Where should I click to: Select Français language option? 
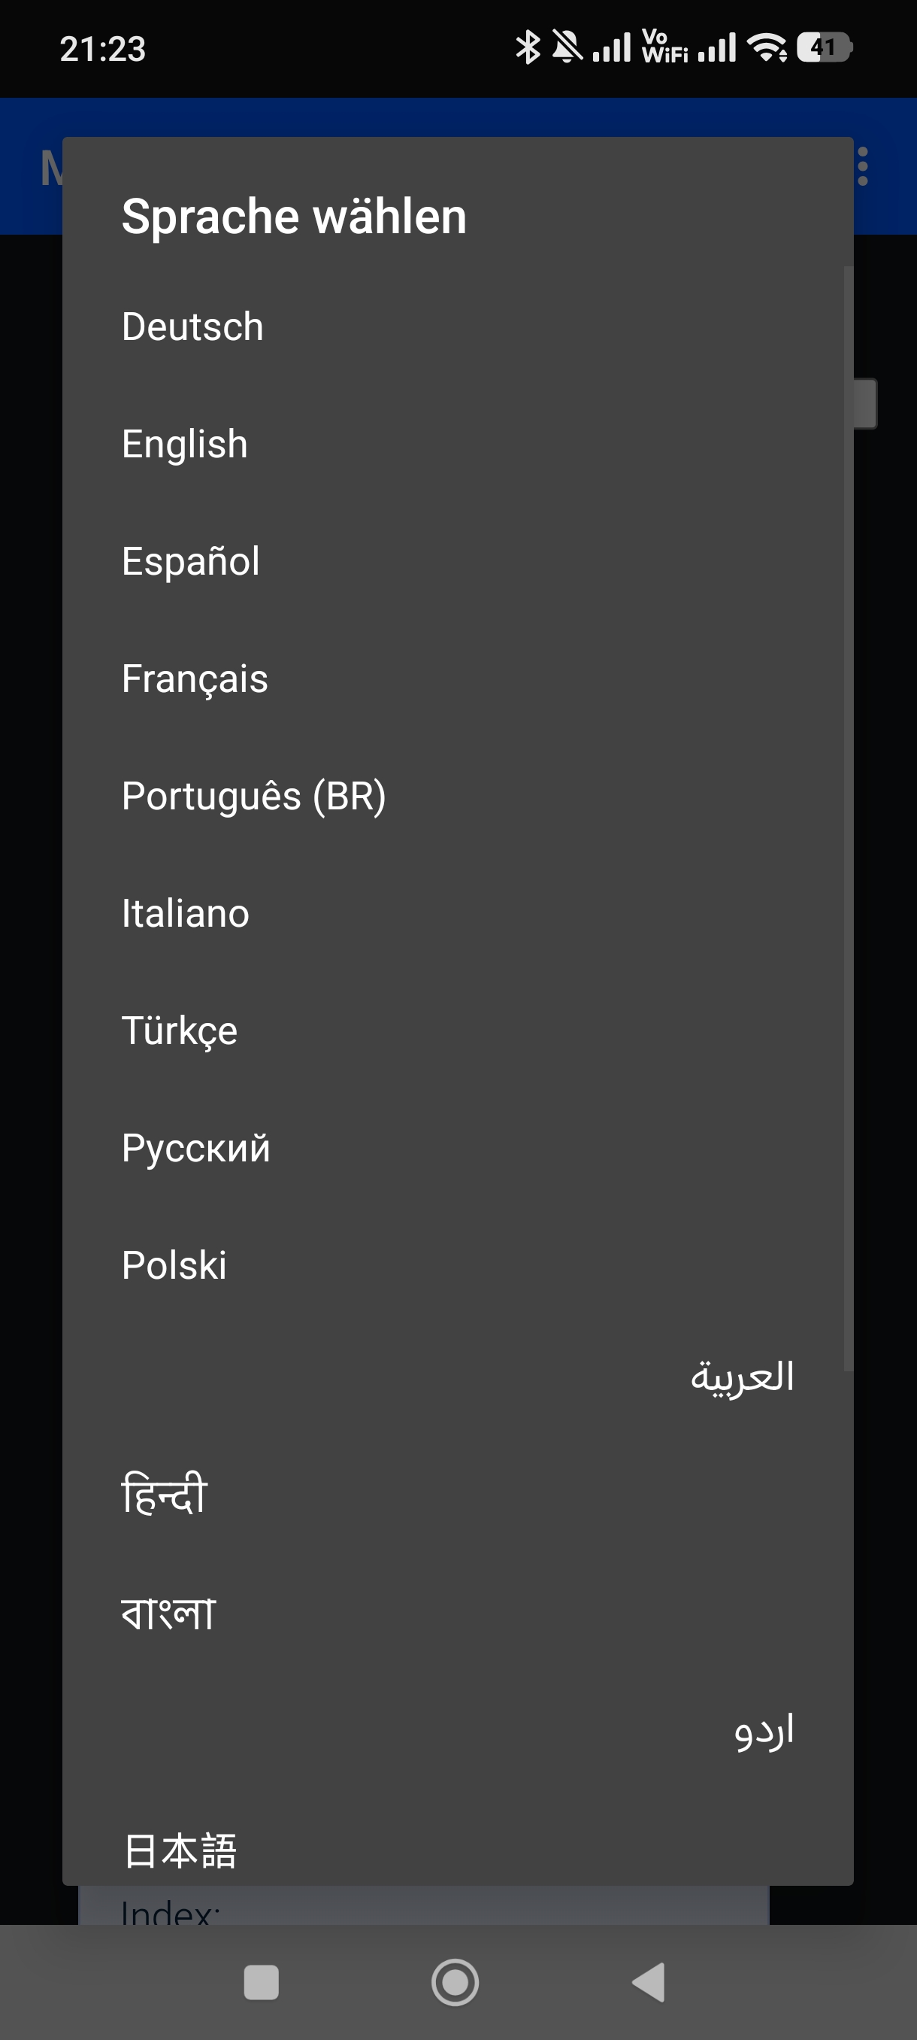(x=195, y=678)
